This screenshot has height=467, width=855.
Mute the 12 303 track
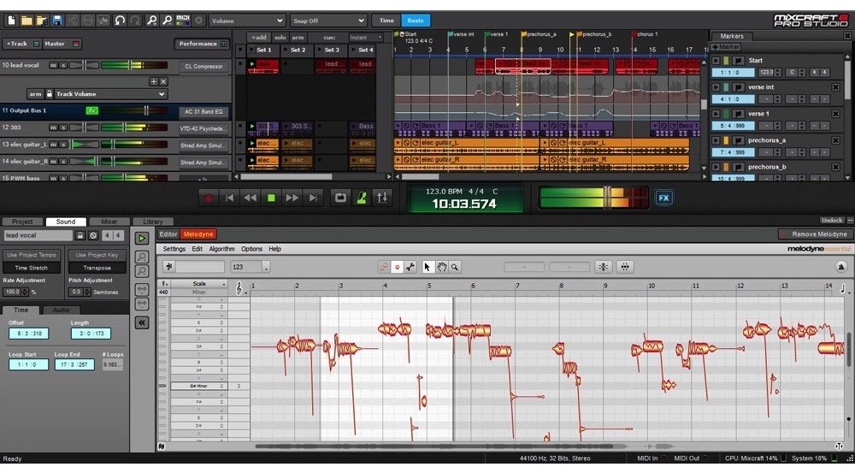(53, 127)
